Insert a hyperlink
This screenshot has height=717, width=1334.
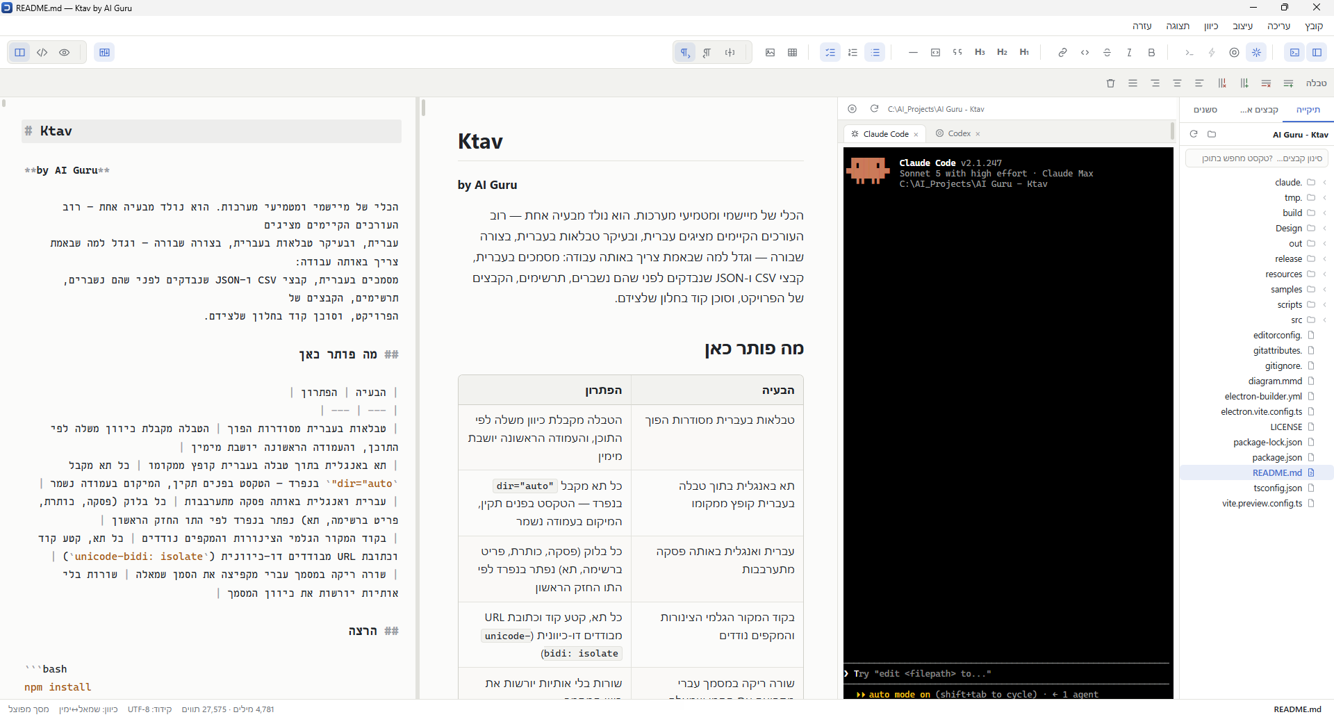(1062, 52)
